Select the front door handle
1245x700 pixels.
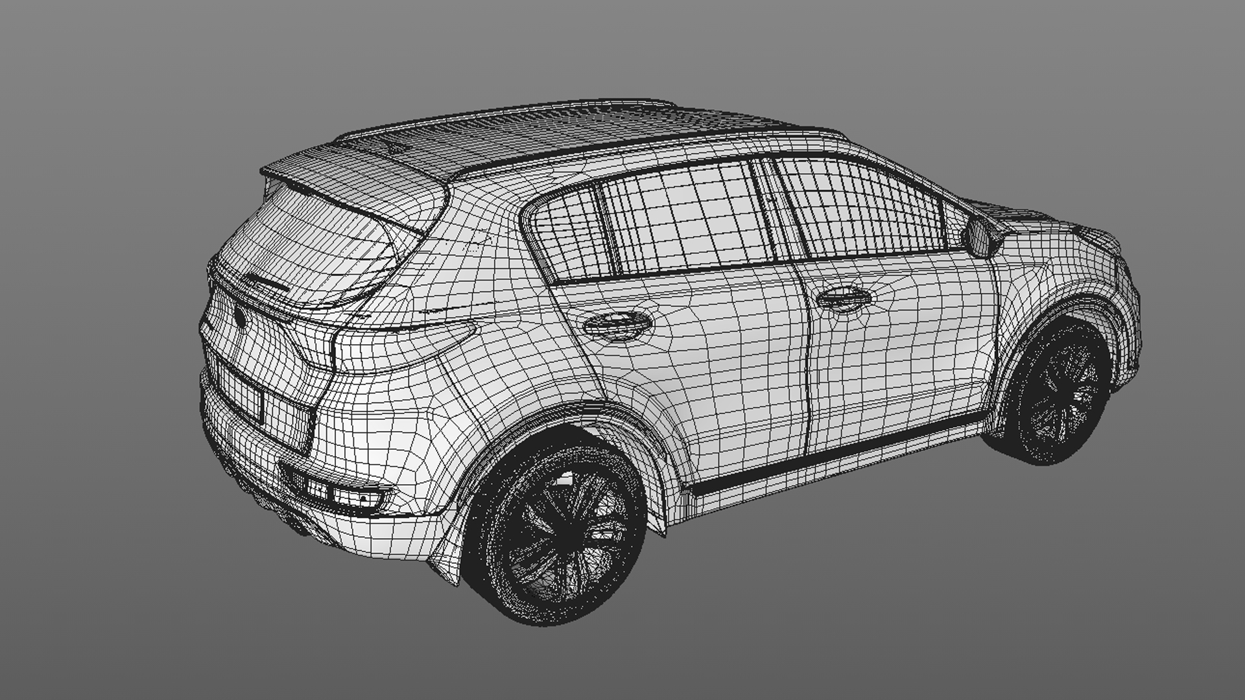(843, 298)
